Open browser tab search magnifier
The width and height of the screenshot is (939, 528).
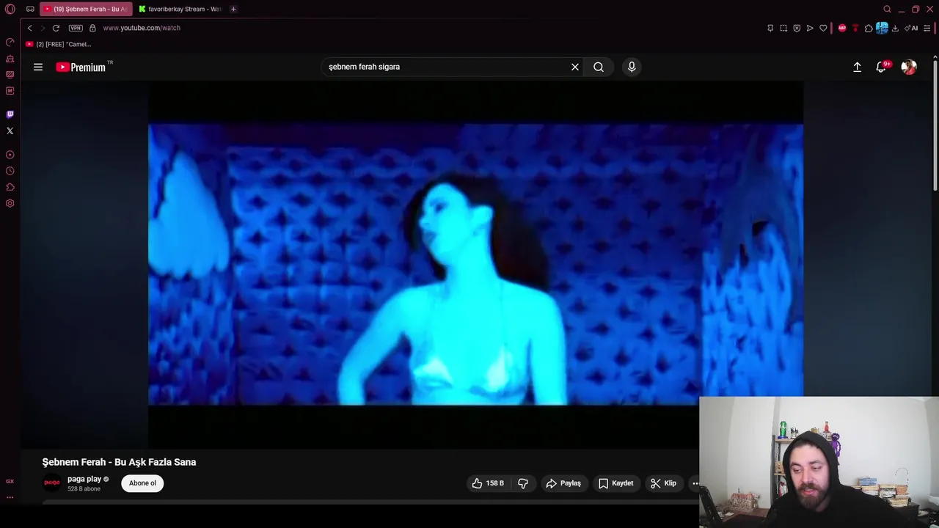pos(887,10)
